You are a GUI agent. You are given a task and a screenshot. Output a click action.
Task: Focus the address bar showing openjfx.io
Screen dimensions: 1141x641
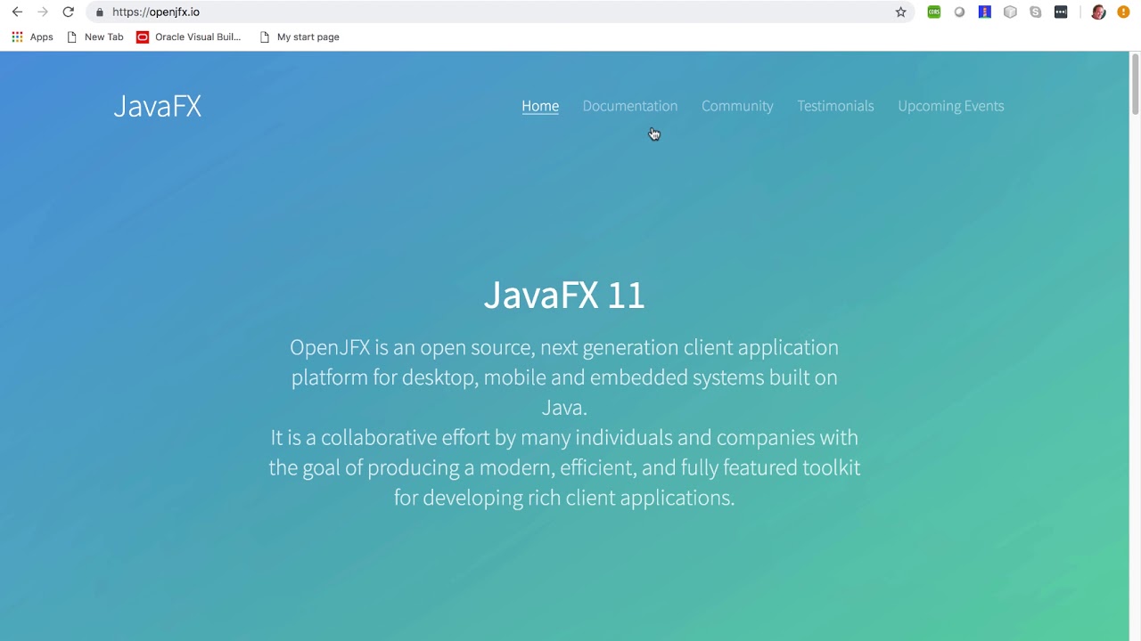[499, 12]
